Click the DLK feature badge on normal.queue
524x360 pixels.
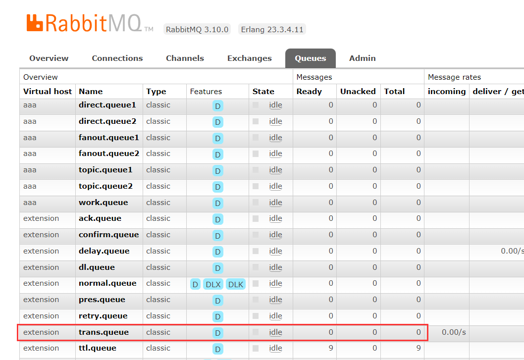[236, 284]
